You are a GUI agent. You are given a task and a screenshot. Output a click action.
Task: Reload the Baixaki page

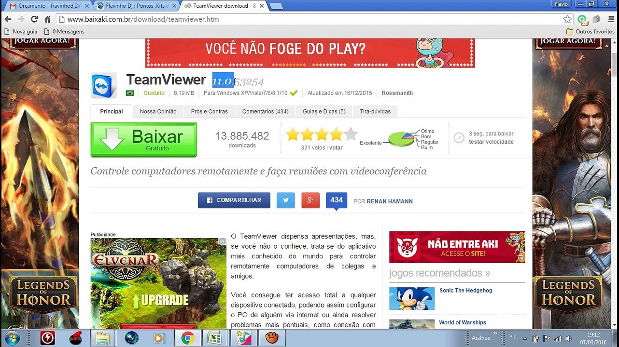point(34,19)
